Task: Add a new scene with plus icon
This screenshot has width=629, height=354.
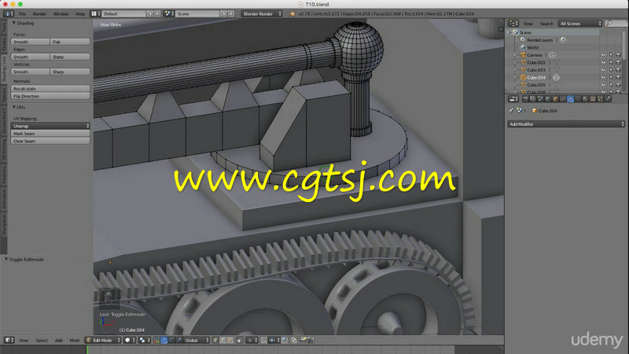Action: click(224, 13)
